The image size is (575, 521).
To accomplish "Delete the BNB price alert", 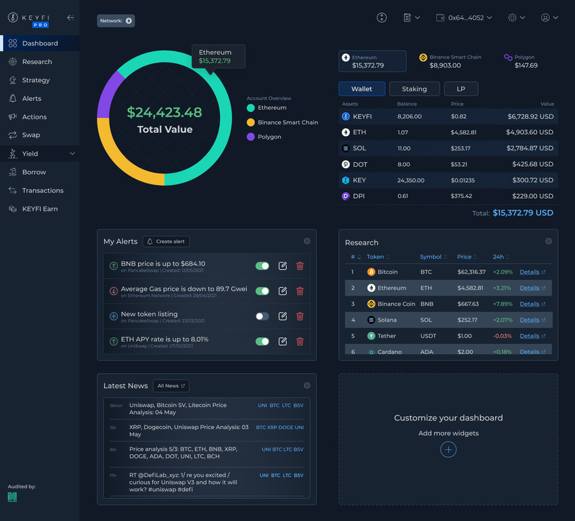I will (x=300, y=266).
